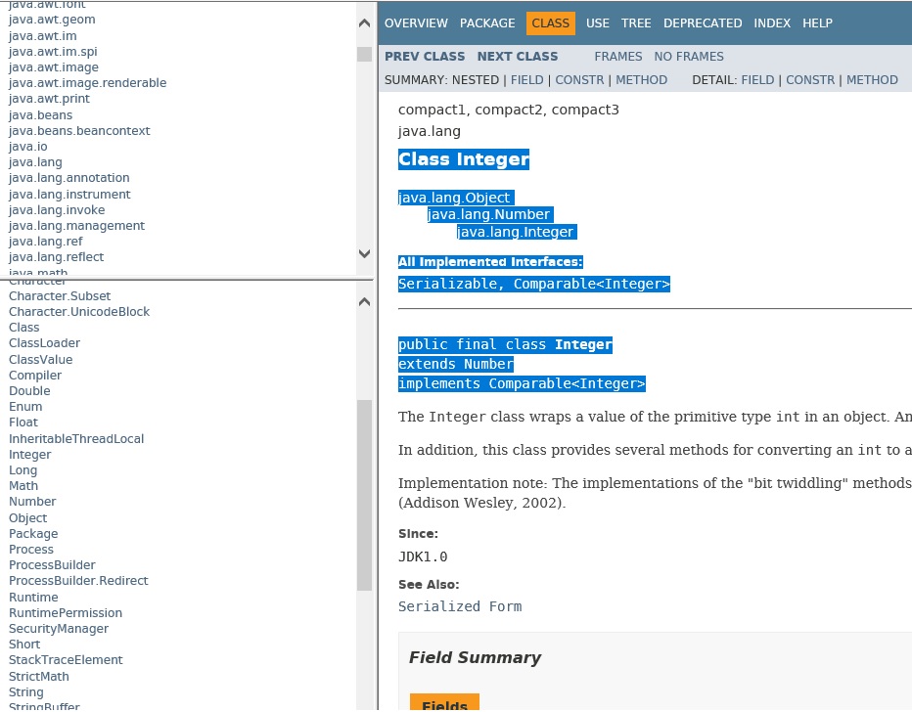Image resolution: width=912 pixels, height=712 pixels.
Task: Open the TREE navigation tab
Action: pos(636,23)
